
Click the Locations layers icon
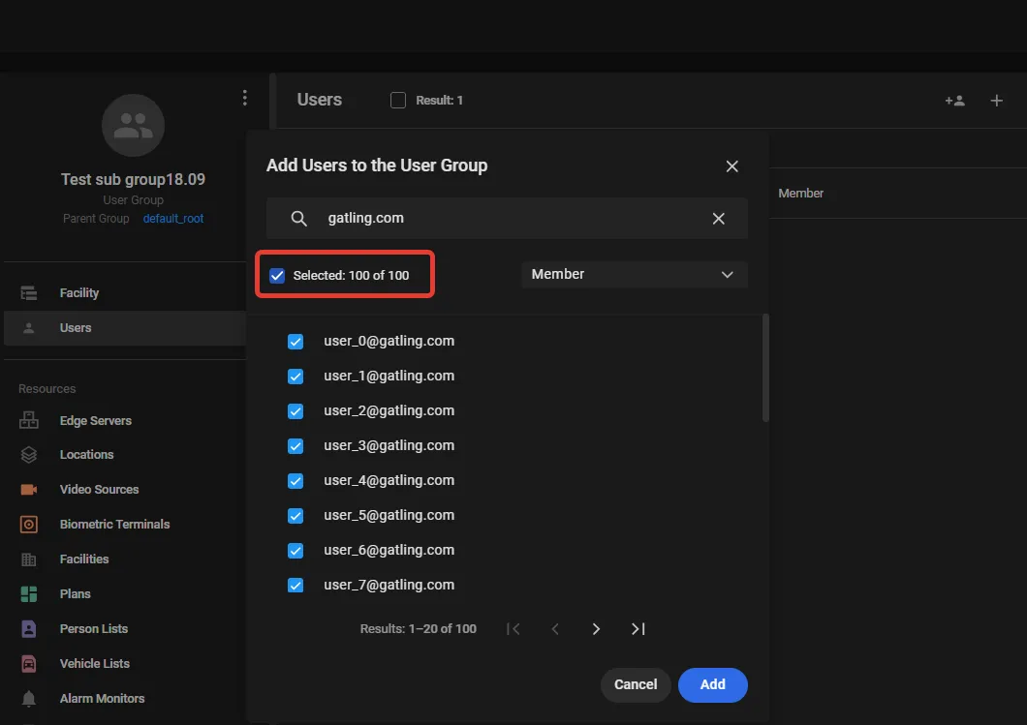[29, 455]
